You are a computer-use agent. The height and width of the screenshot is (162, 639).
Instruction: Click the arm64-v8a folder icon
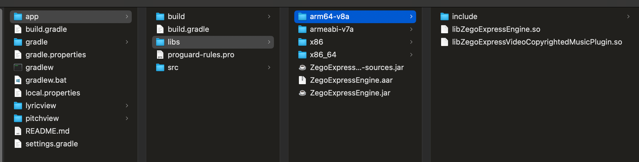(302, 16)
